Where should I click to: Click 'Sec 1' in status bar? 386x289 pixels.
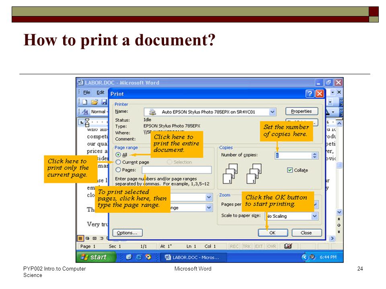click(115, 246)
